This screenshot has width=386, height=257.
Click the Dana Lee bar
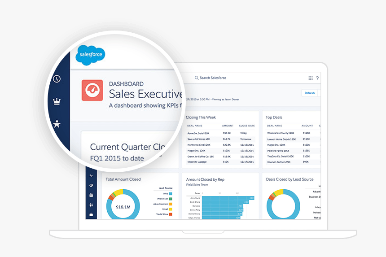click(x=222, y=206)
